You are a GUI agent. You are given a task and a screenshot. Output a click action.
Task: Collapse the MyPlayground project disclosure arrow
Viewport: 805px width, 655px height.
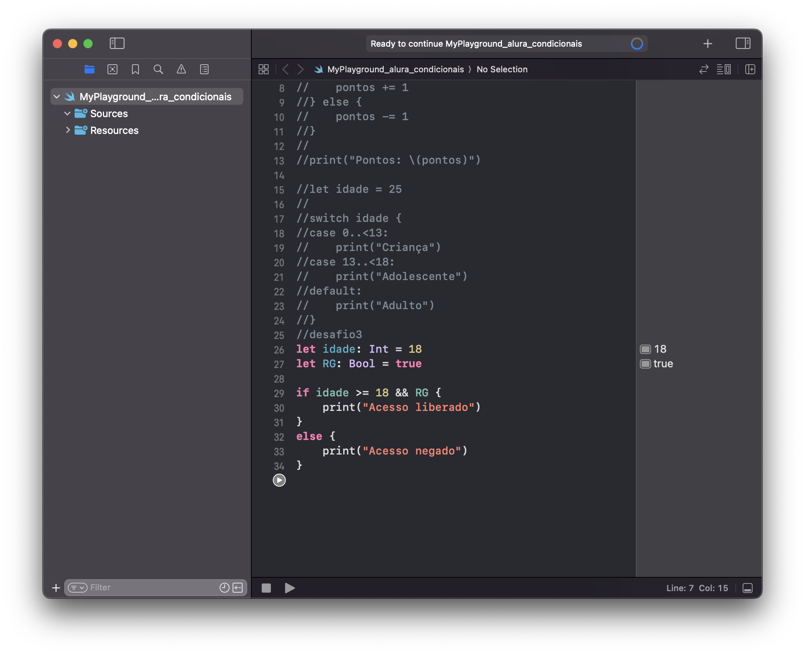(x=57, y=97)
